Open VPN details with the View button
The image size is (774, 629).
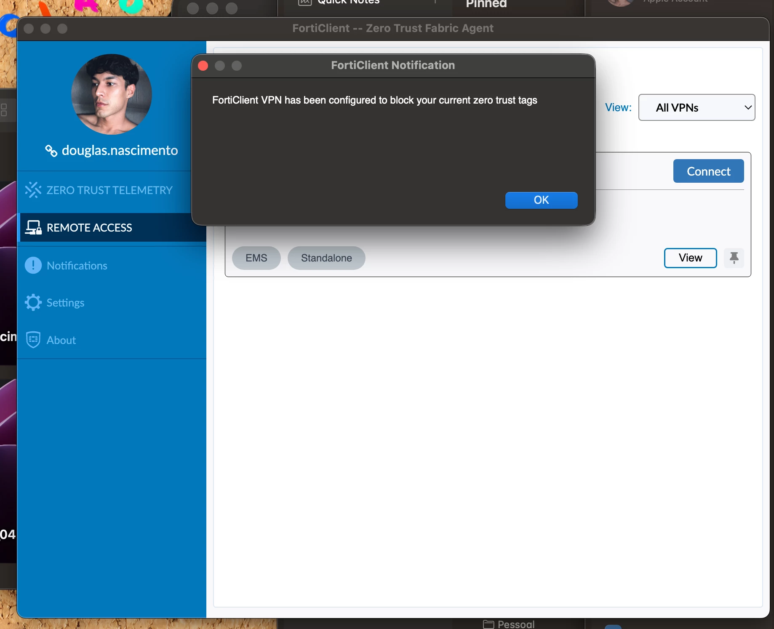[690, 258]
